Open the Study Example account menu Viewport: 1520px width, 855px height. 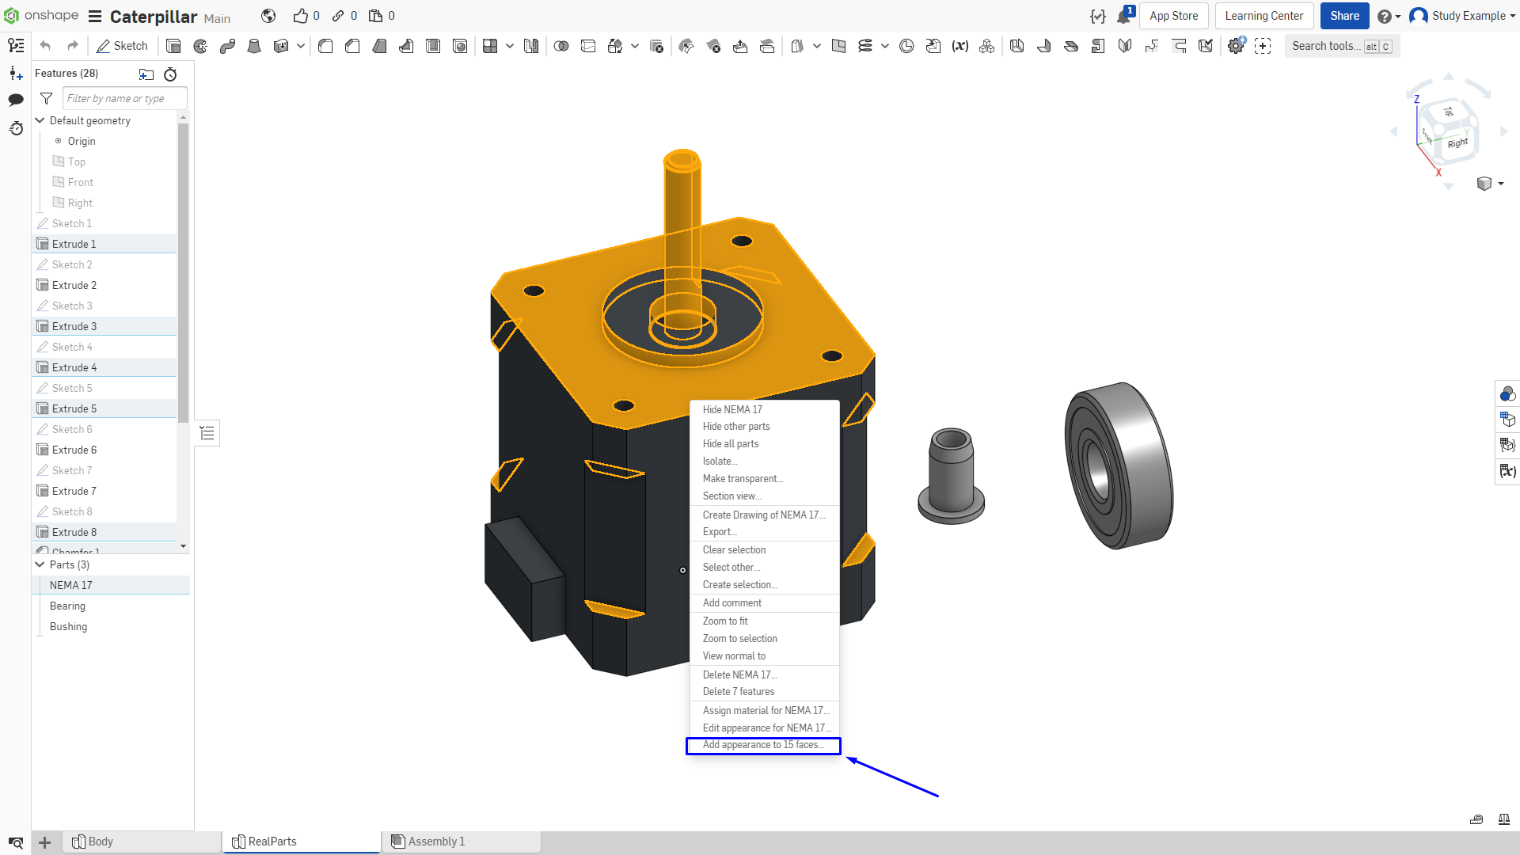pyautogui.click(x=1461, y=16)
